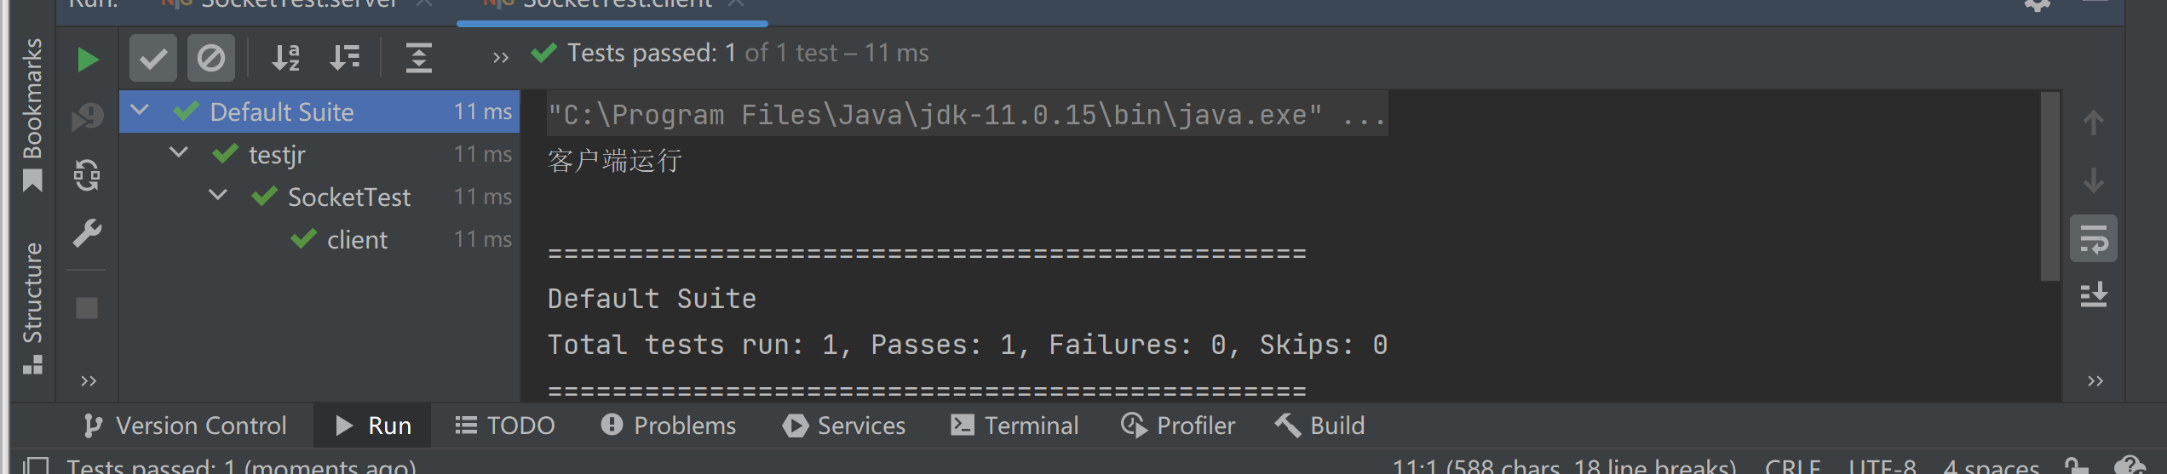This screenshot has width=2167, height=474.
Task: Toggle Soft-Wrap in console output
Action: (x=2093, y=239)
